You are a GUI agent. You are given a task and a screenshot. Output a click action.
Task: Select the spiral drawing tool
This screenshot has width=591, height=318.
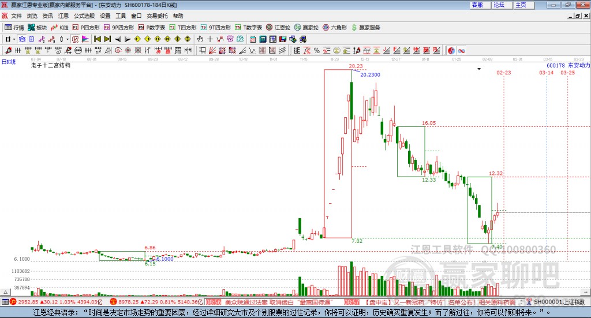[x=58, y=50]
